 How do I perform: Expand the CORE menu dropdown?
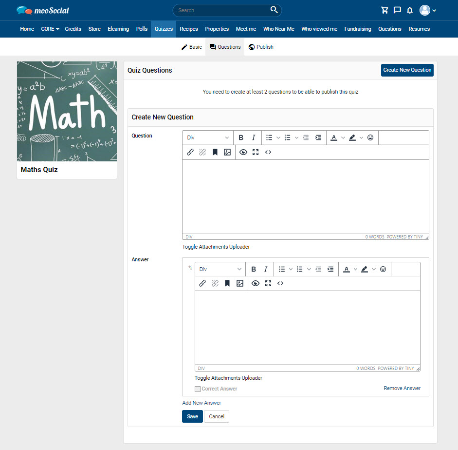(50, 29)
